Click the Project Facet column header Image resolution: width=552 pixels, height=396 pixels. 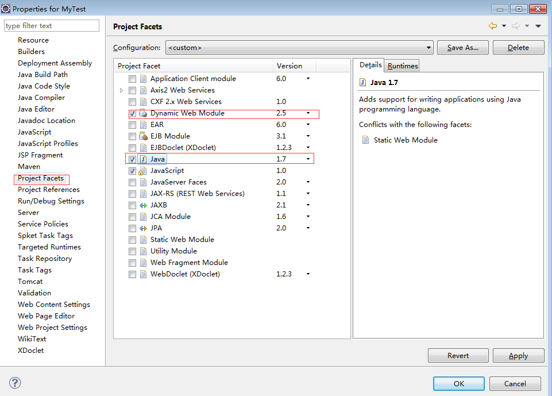193,66
